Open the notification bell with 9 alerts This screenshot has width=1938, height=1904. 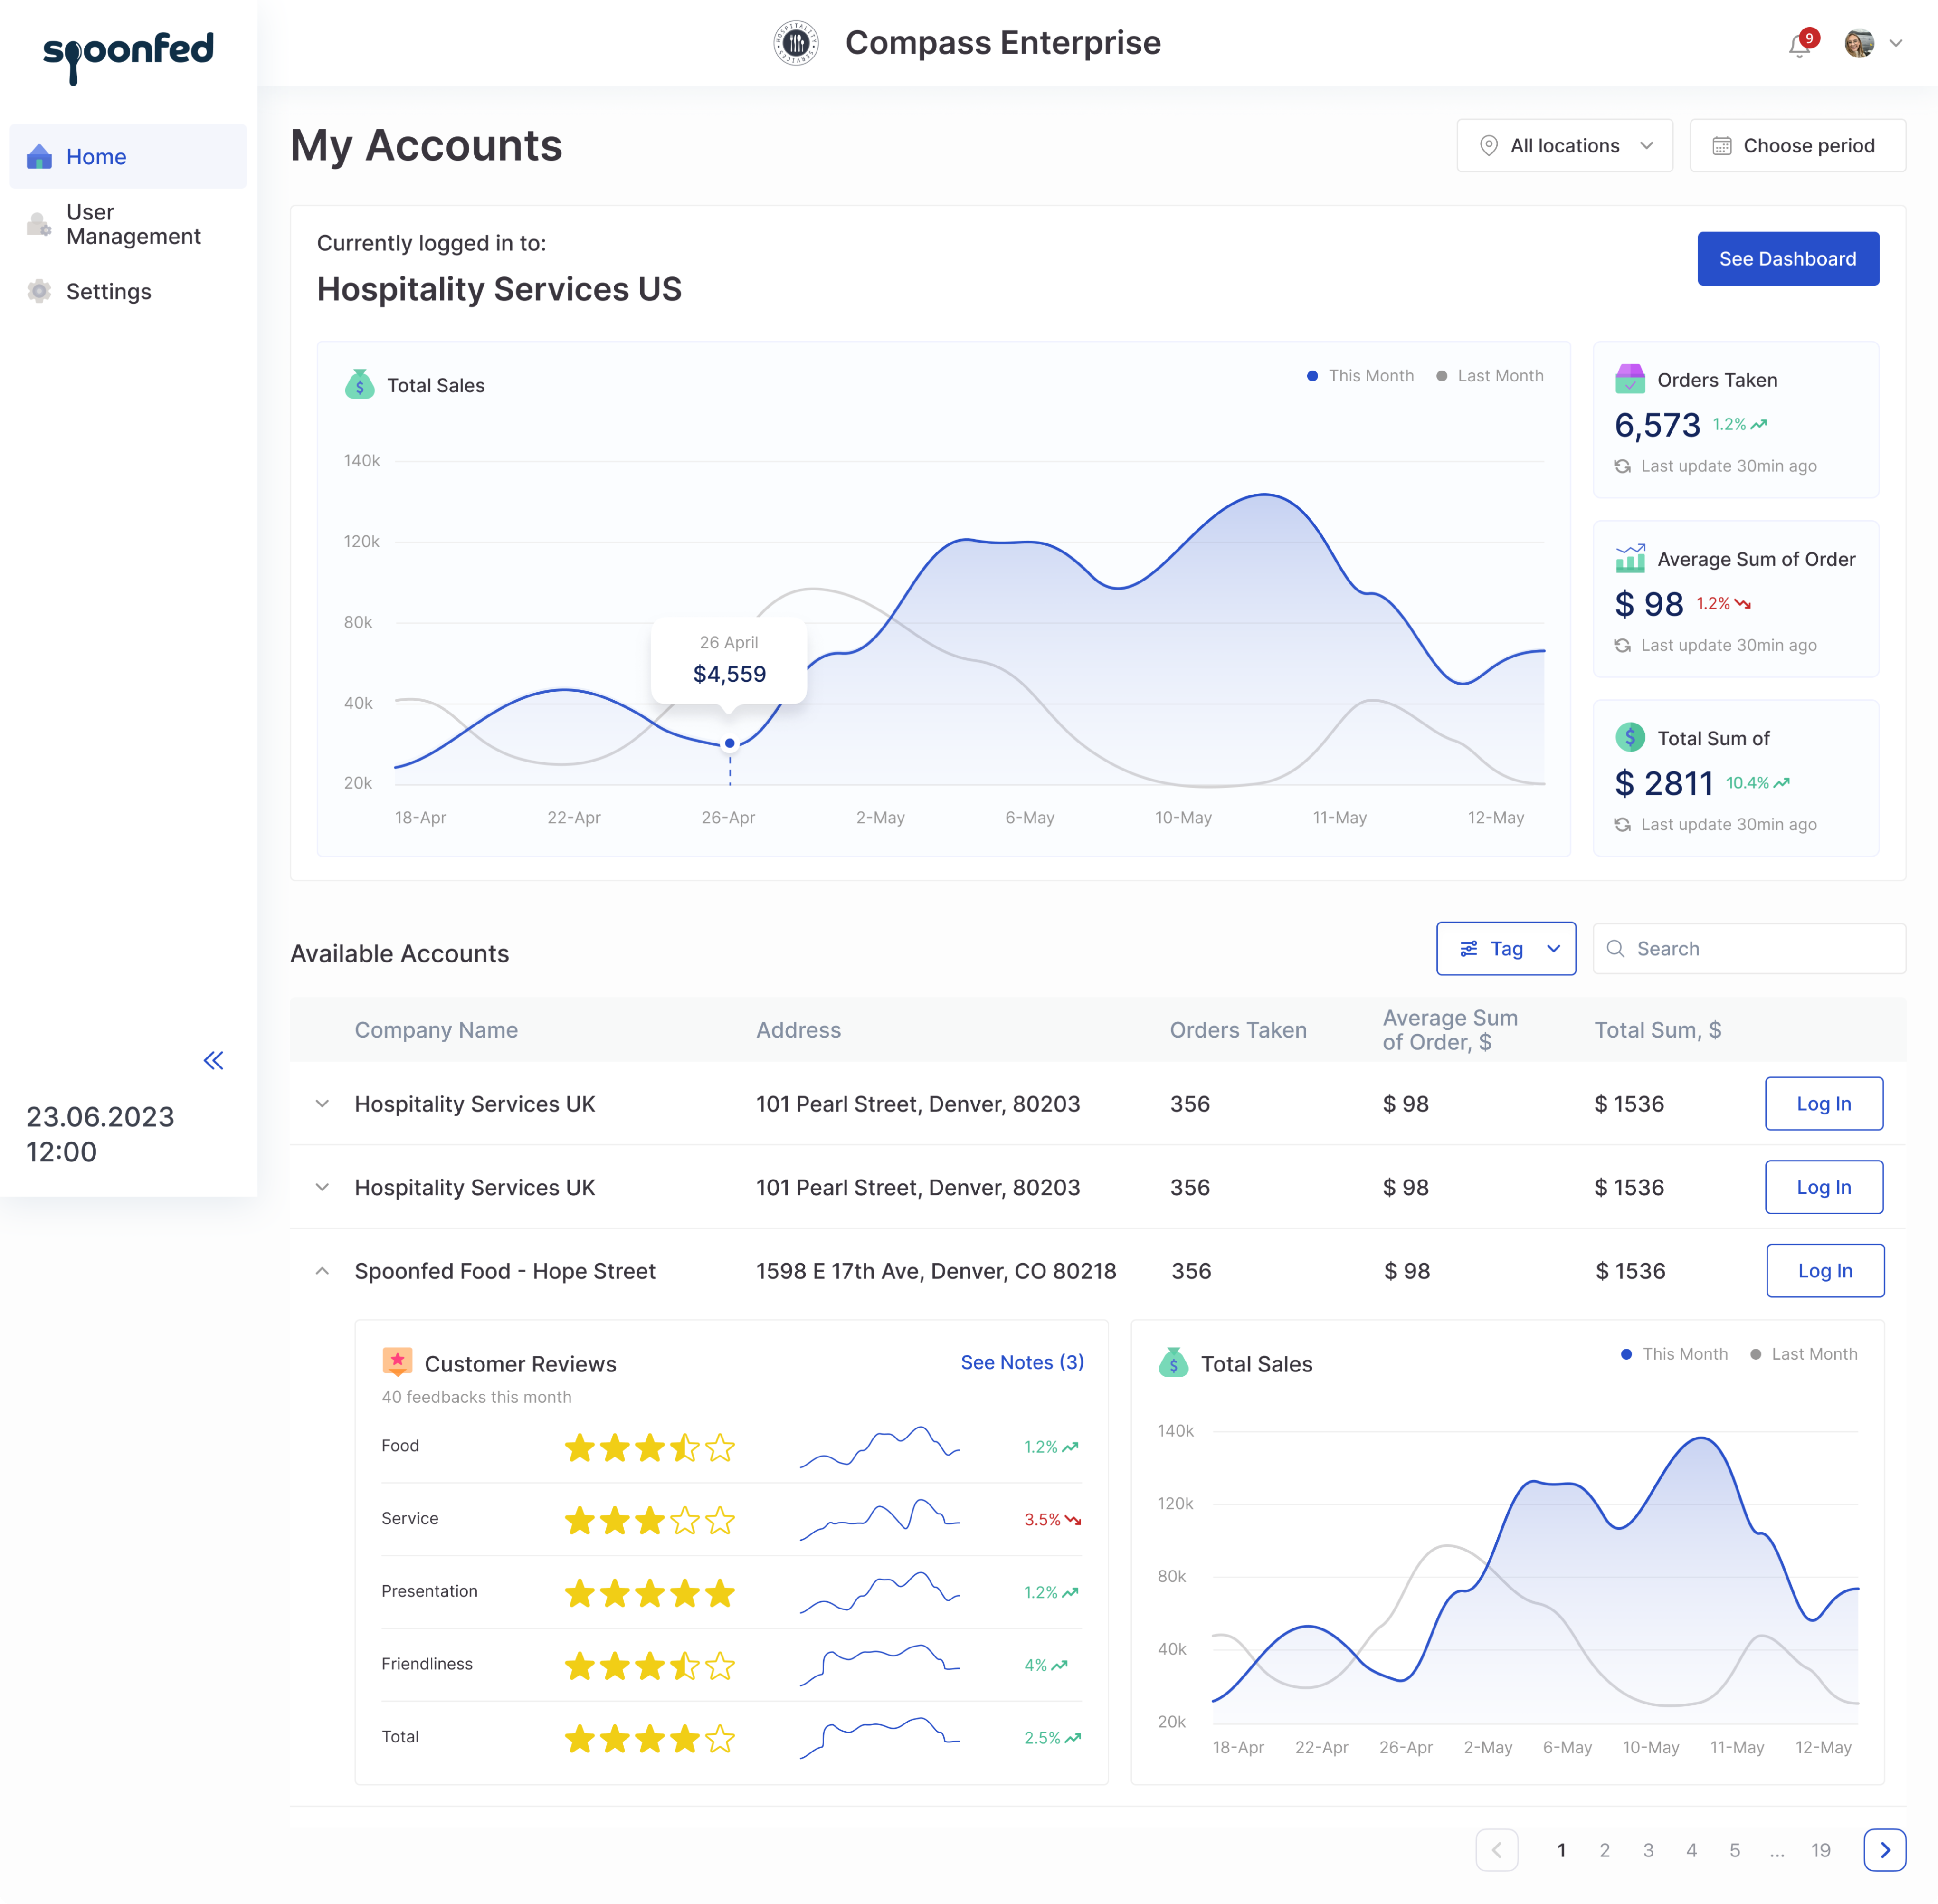pyautogui.click(x=1798, y=44)
